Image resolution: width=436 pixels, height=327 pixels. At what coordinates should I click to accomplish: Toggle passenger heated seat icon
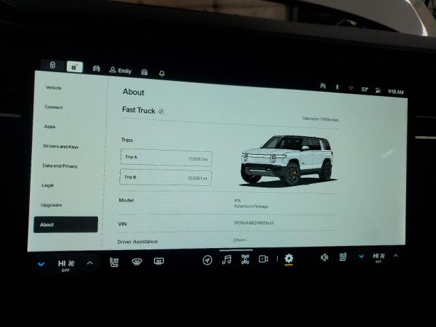point(343,257)
